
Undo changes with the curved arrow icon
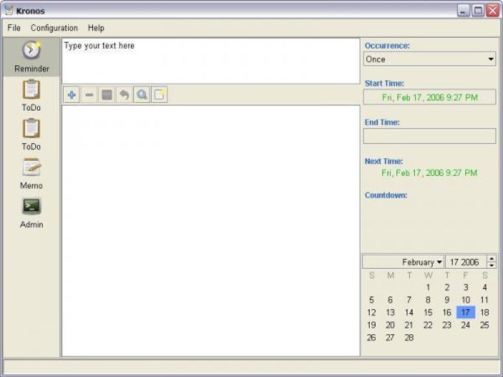coord(124,95)
